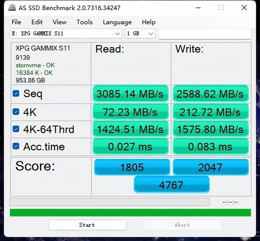Image resolution: width=260 pixels, height=241 pixels.
Task: Start the benchmark with Start button
Action: pyautogui.click(x=88, y=225)
